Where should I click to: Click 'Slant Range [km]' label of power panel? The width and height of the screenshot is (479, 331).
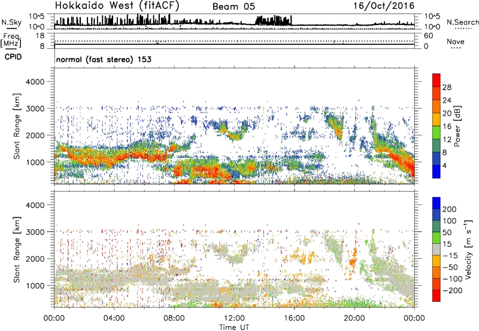click(17, 126)
